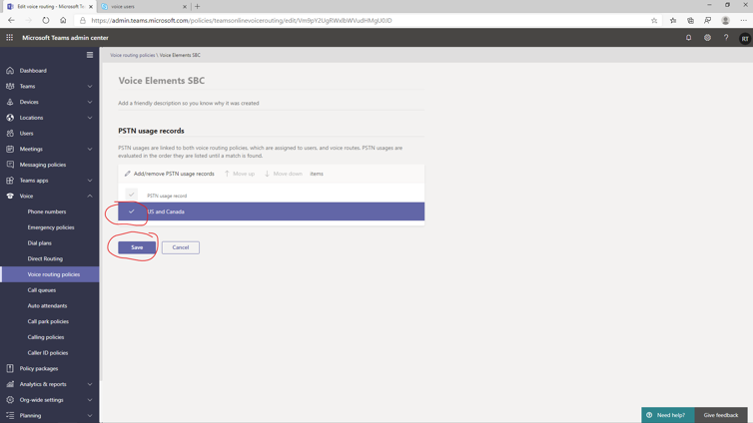Image resolution: width=753 pixels, height=423 pixels.
Task: Open Call queues under Voice
Action: point(42,290)
